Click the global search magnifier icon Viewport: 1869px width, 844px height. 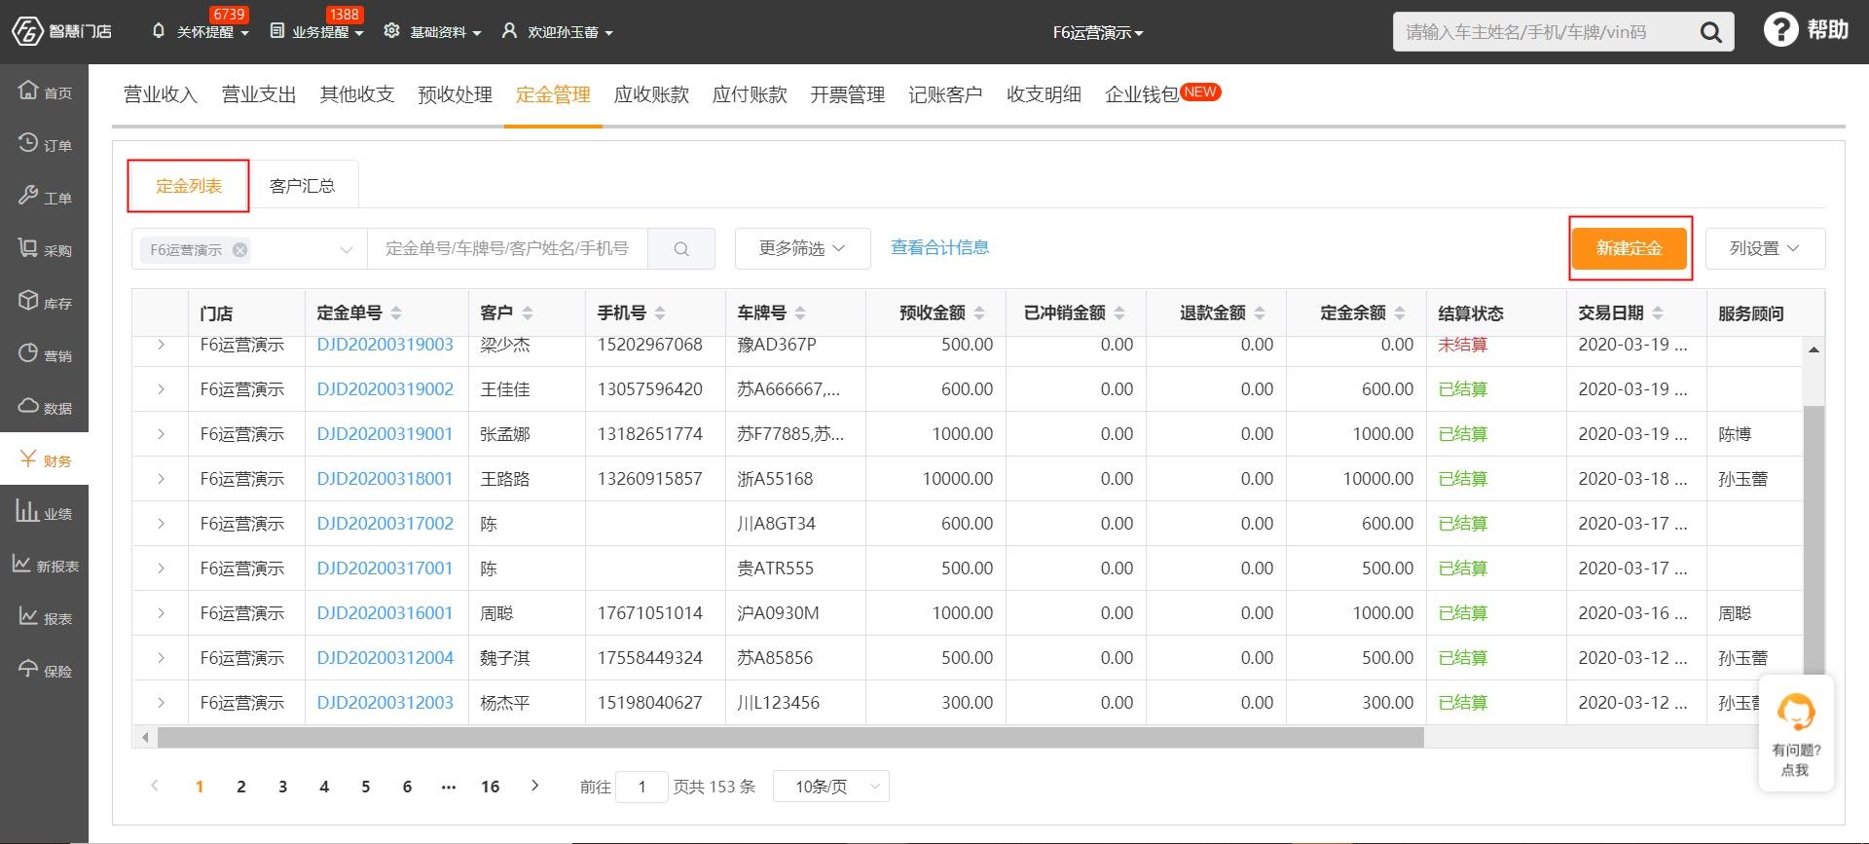point(1710,32)
